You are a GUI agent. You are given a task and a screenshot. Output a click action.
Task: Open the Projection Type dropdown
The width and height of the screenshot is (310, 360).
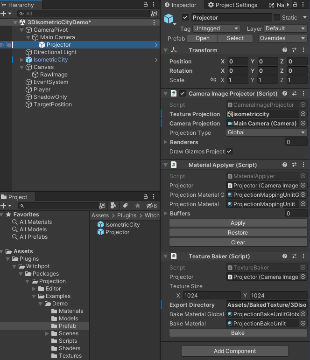[x=266, y=133]
